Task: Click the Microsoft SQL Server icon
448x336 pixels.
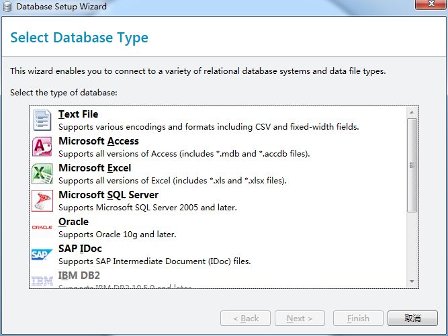Action: coord(42,200)
